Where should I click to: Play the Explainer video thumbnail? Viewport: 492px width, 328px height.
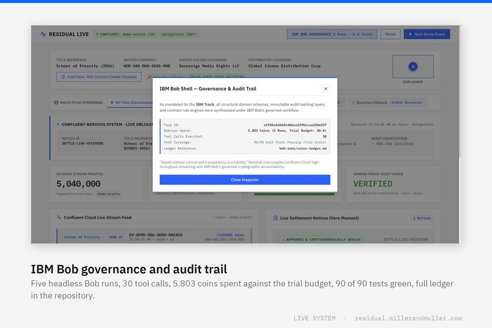(x=413, y=67)
